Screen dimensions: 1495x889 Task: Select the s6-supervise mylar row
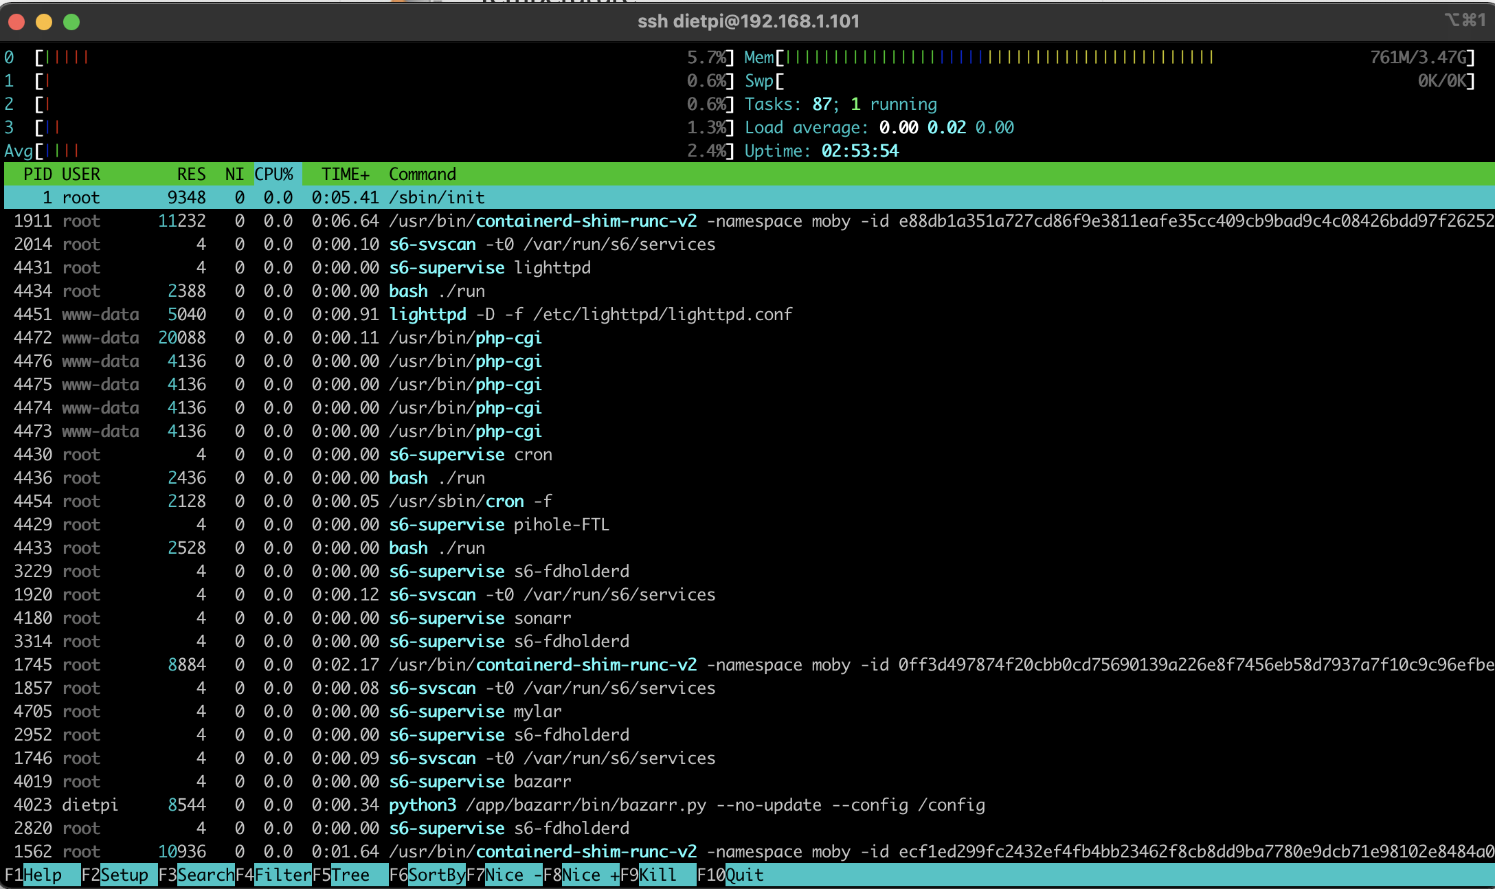(749, 711)
